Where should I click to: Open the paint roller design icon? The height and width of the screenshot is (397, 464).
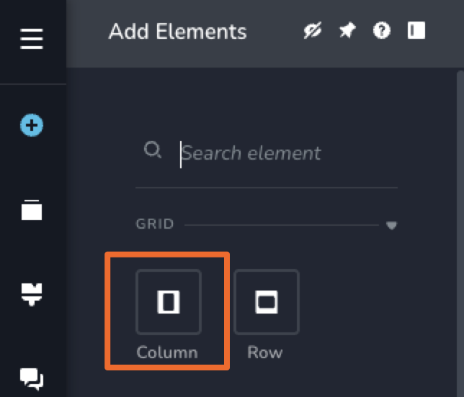(32, 292)
